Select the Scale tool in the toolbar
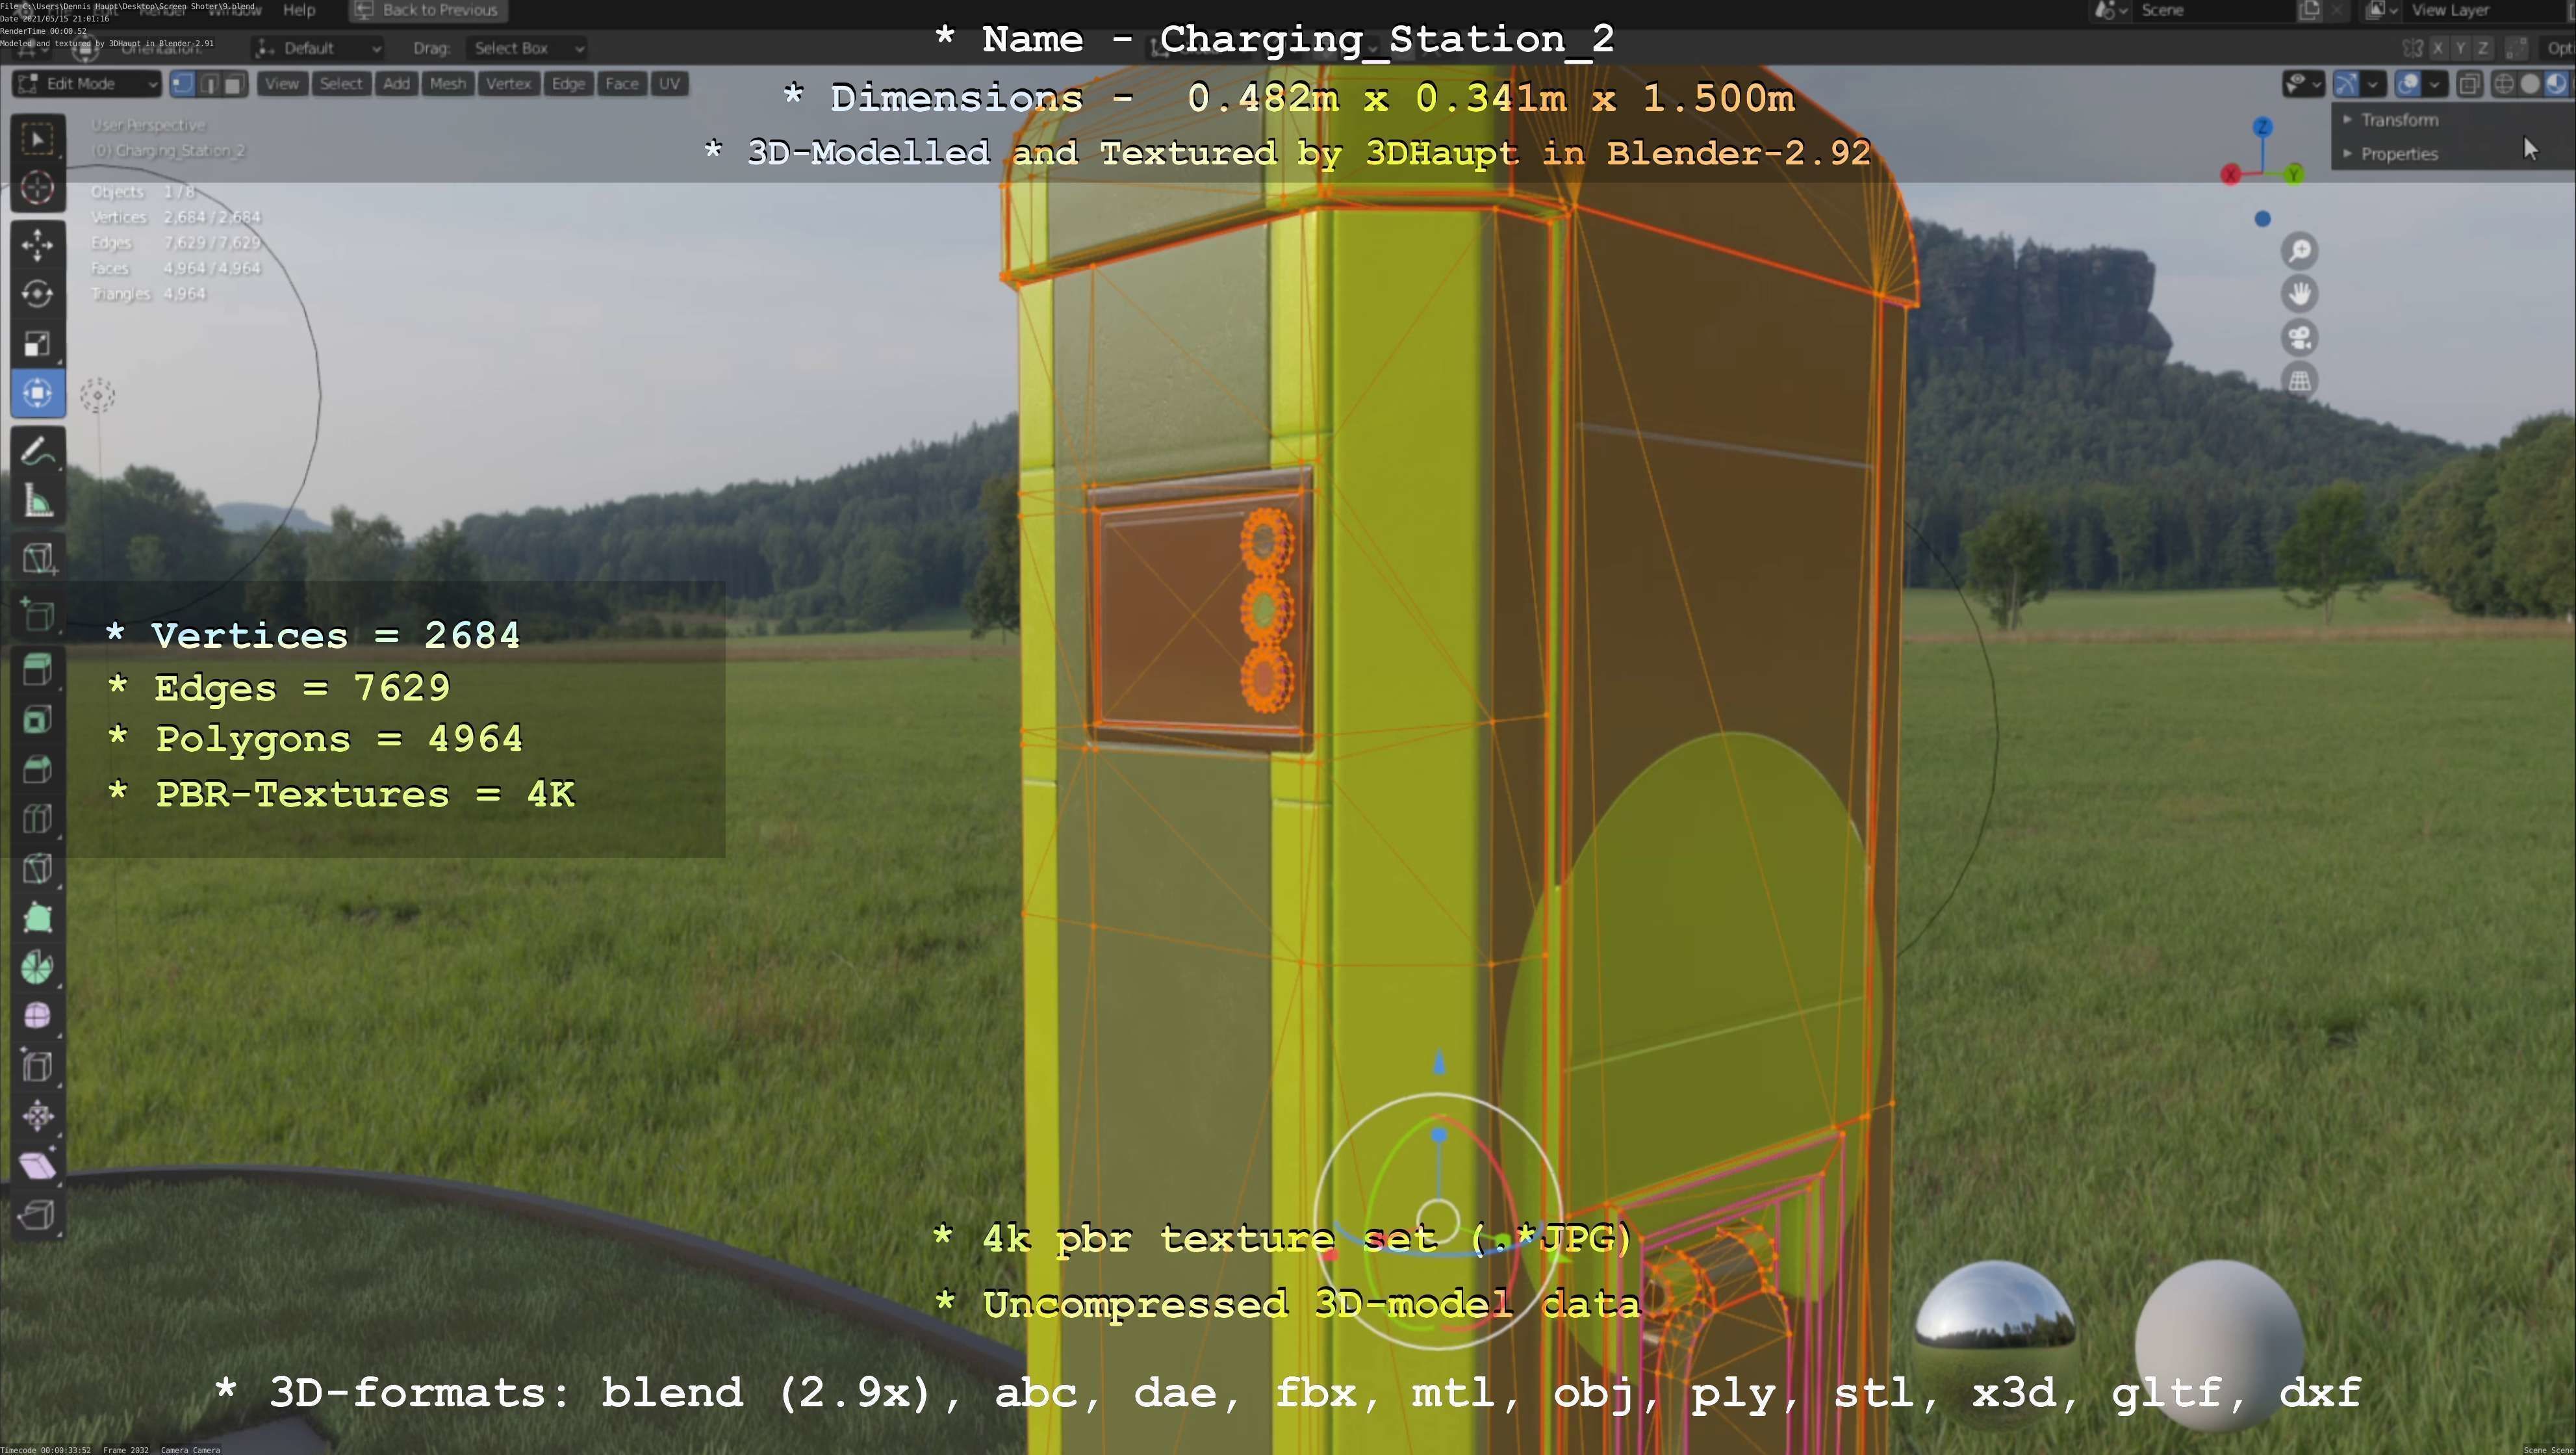The height and width of the screenshot is (1455, 2576). click(38, 344)
